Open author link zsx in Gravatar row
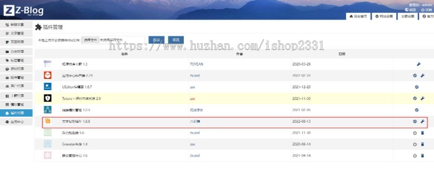The image size is (434, 184). (192, 144)
